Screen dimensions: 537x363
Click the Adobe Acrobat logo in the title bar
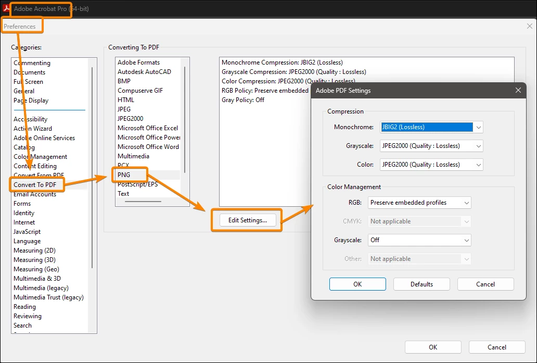[6, 8]
